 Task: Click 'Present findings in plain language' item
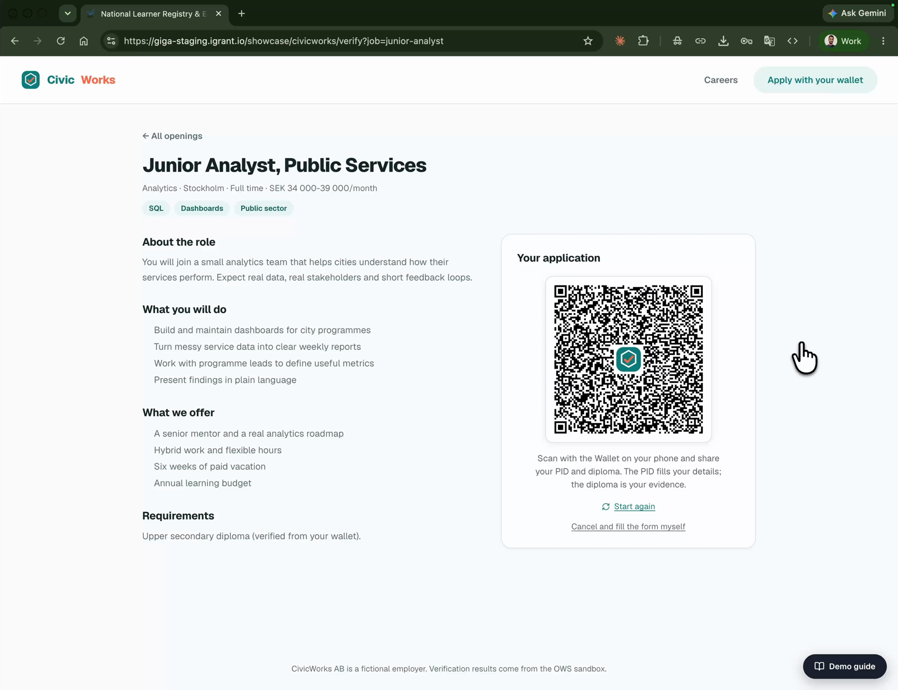point(225,380)
